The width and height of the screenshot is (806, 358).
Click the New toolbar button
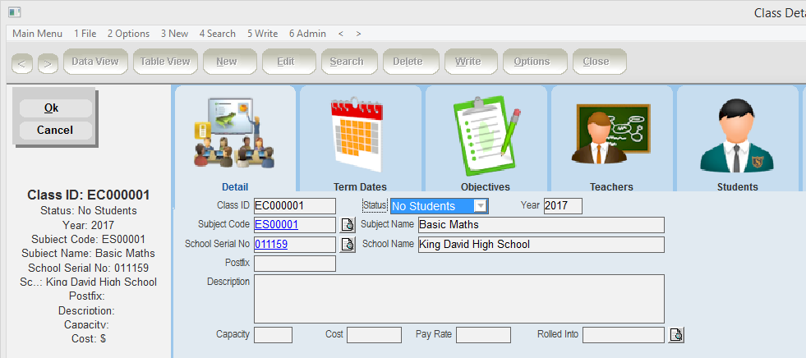[x=230, y=62]
